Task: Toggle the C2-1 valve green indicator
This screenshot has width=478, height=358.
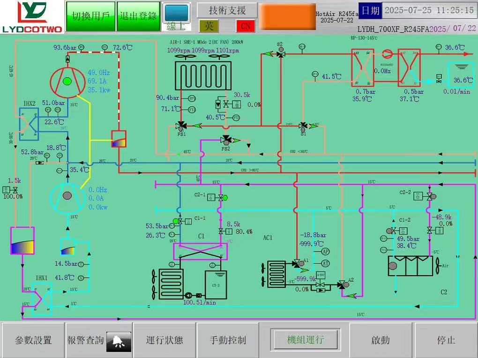Action: pyautogui.click(x=225, y=197)
